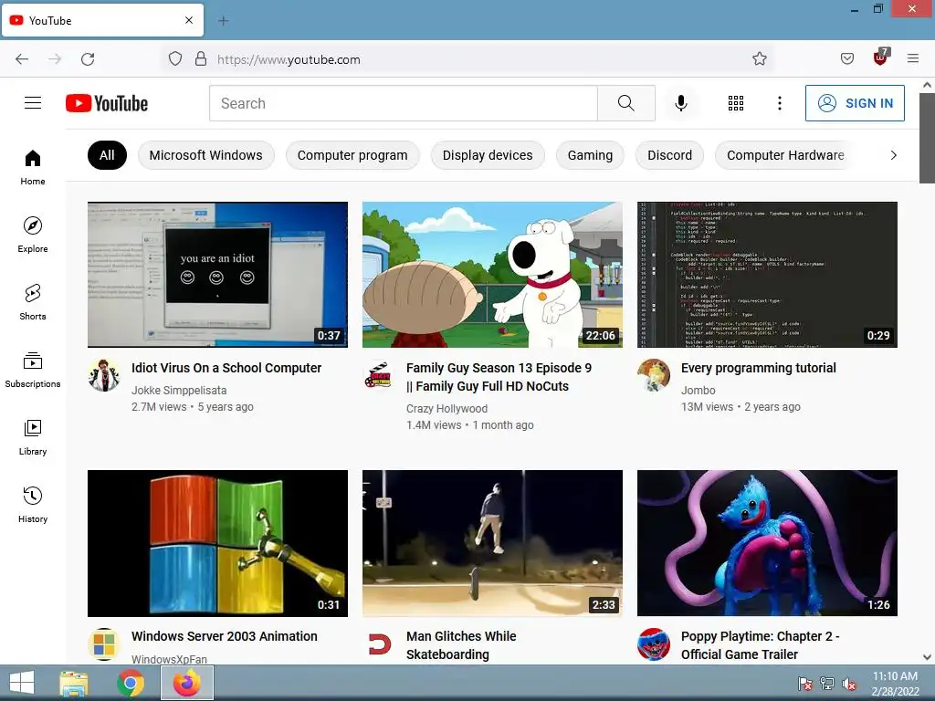This screenshot has width=935, height=701.
Task: Go to Home in the sidebar
Action: (33, 168)
